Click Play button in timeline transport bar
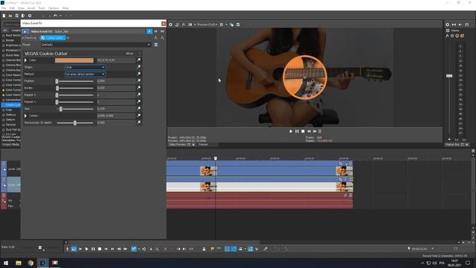 click(x=86, y=249)
